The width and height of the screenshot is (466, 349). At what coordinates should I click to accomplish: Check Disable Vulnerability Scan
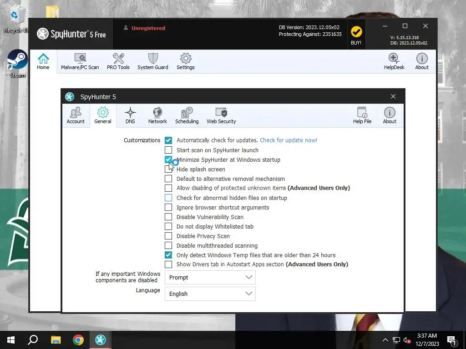click(168, 217)
